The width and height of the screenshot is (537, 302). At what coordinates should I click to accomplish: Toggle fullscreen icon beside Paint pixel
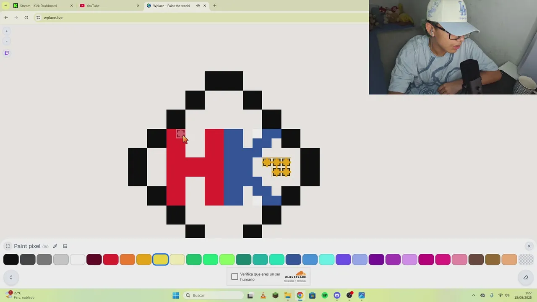[x=8, y=246]
